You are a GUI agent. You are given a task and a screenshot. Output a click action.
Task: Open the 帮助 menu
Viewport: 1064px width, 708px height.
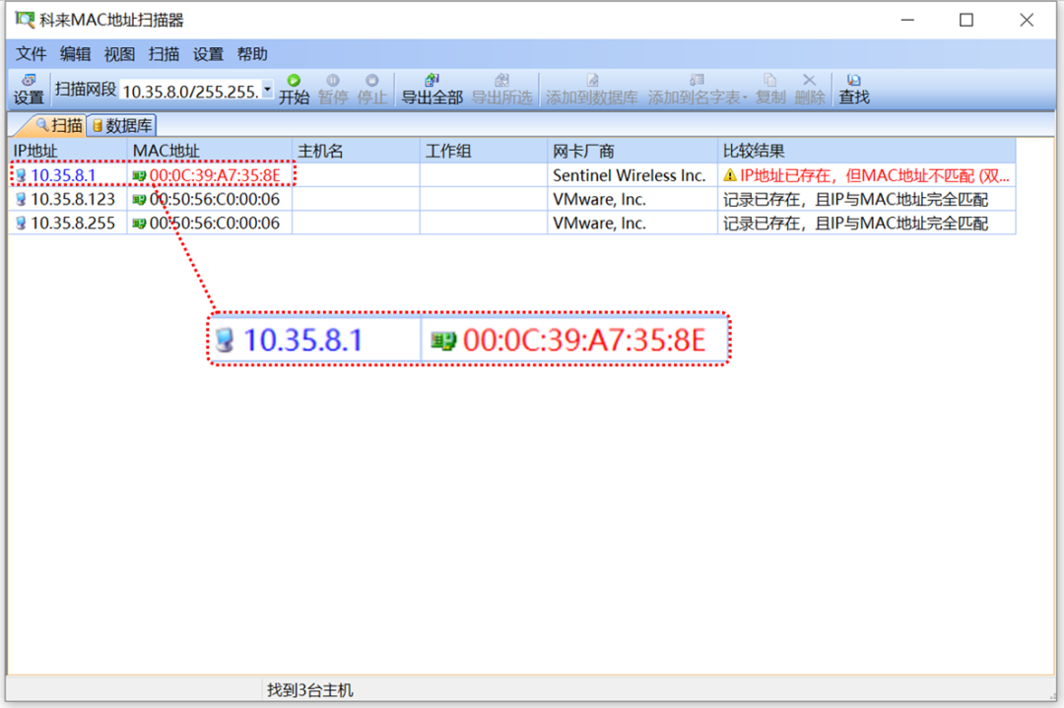coord(250,54)
